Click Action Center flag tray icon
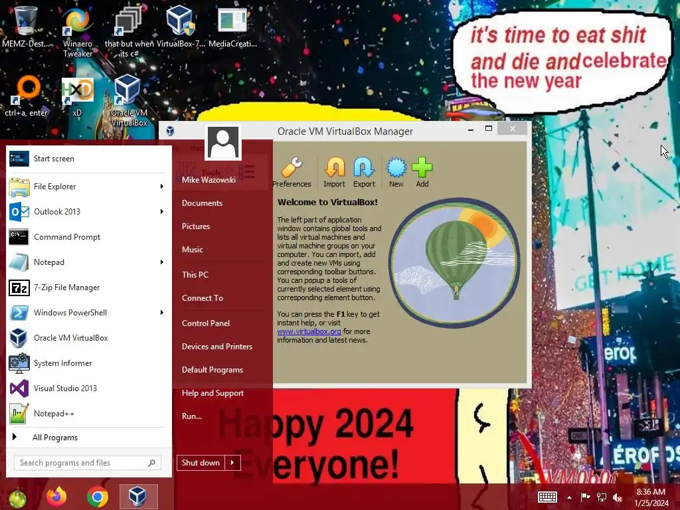The image size is (680, 510). (x=586, y=497)
